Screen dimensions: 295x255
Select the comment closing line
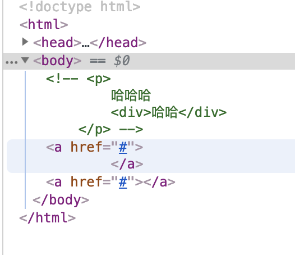[111, 130]
